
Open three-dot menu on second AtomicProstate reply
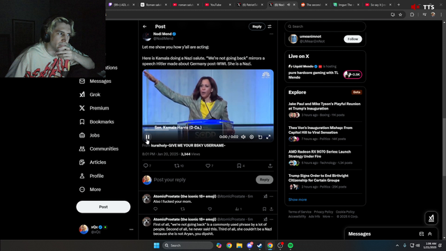pyautogui.click(x=272, y=219)
